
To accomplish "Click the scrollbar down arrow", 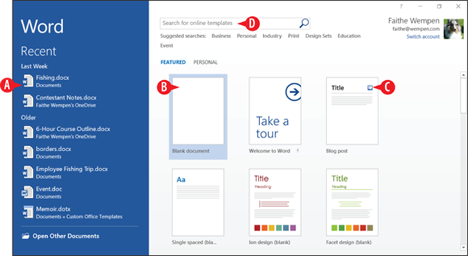I will tap(463, 248).
